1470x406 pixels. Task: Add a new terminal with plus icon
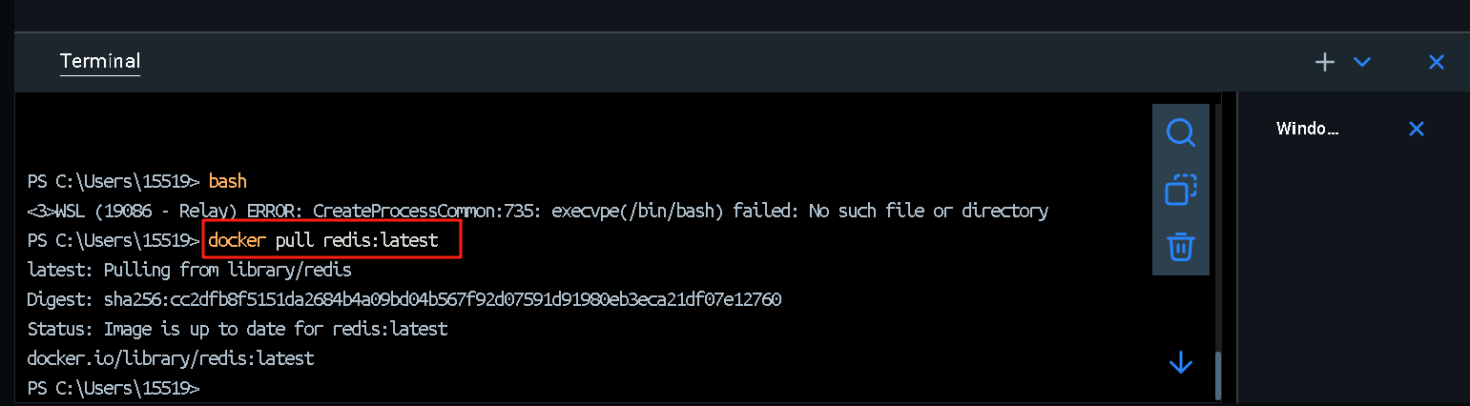tap(1325, 62)
